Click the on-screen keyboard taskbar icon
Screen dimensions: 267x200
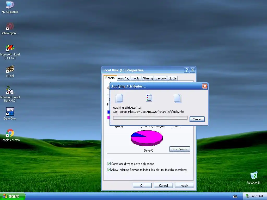[x=235, y=196]
